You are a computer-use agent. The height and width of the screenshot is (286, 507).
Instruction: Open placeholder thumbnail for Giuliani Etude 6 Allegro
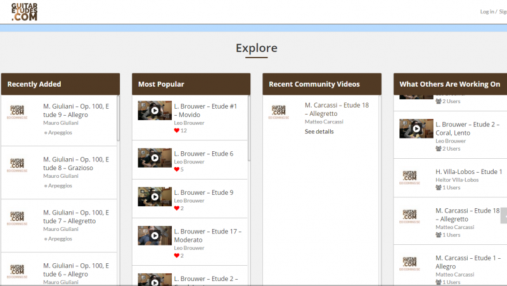[17, 271]
